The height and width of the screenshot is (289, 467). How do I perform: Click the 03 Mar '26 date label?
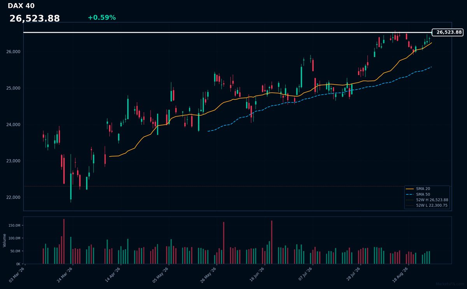coord(16,275)
